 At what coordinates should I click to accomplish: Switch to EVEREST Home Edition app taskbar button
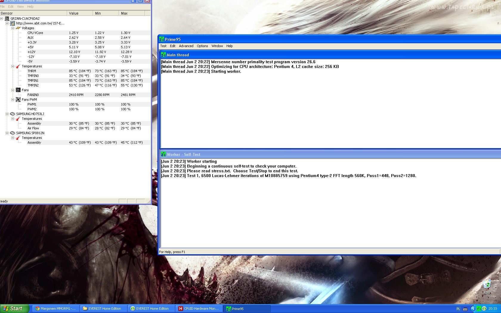(x=151, y=309)
